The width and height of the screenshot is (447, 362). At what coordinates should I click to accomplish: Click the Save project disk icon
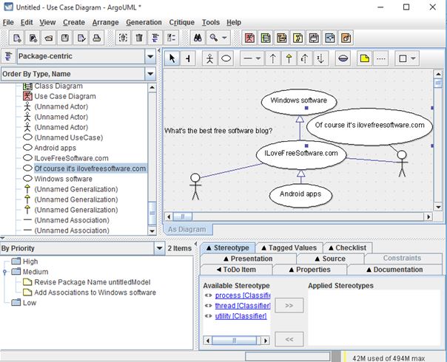pos(65,38)
